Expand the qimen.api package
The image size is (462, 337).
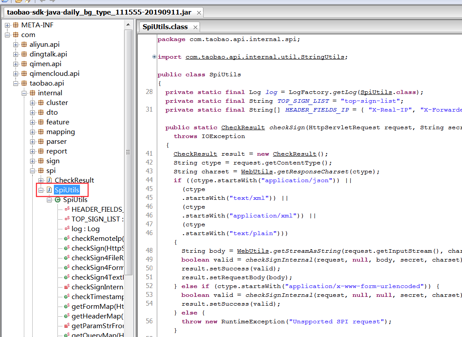[15, 64]
